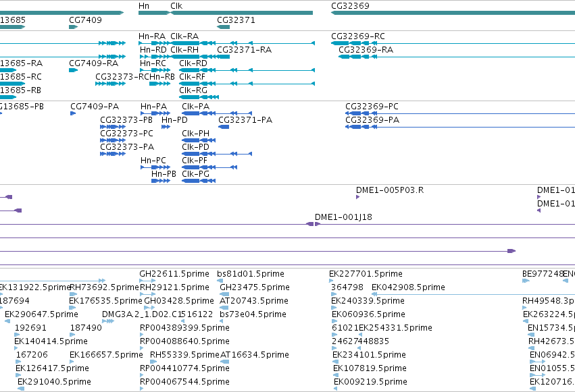575x392 pixels.
Task: Select transcript Hn-RC
Action: 153,63
